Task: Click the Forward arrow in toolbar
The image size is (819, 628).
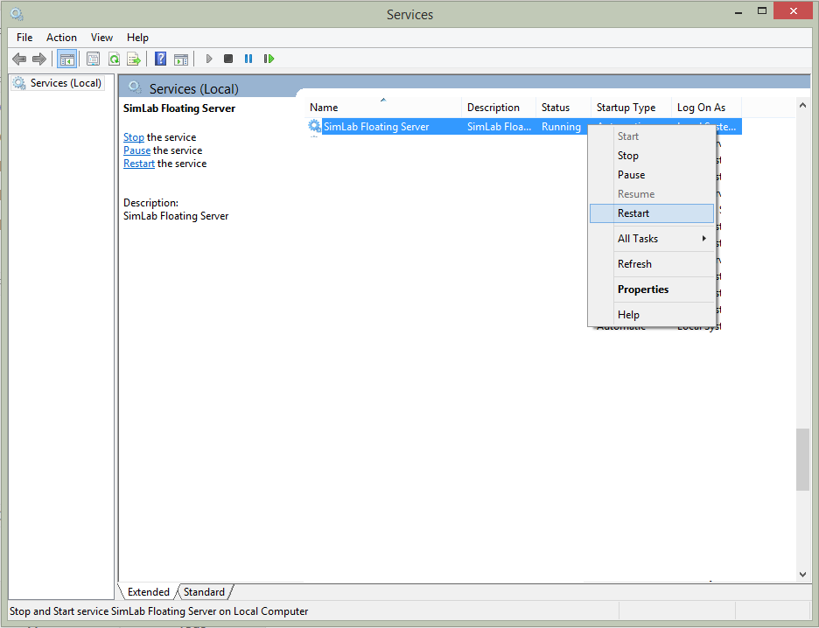Action: pos(38,59)
